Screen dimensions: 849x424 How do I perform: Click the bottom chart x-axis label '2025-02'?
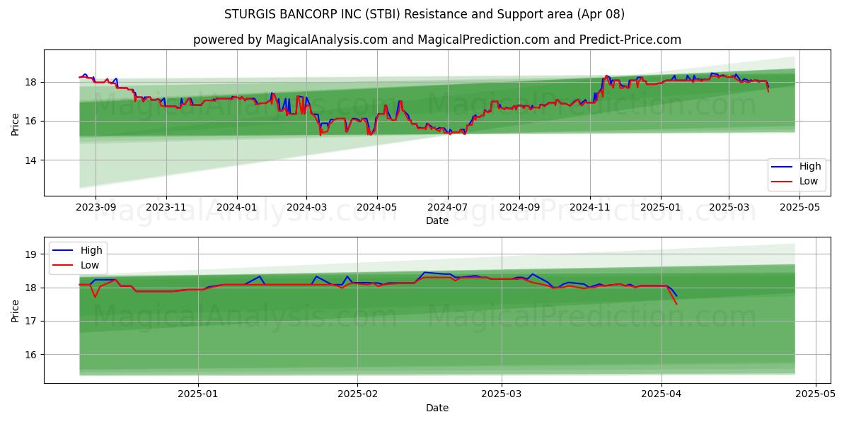357,396
